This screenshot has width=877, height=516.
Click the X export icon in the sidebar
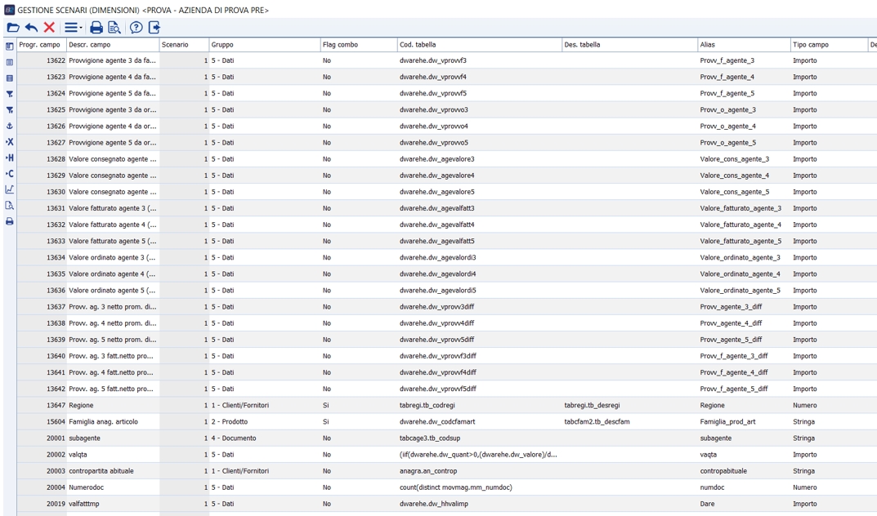(x=10, y=142)
